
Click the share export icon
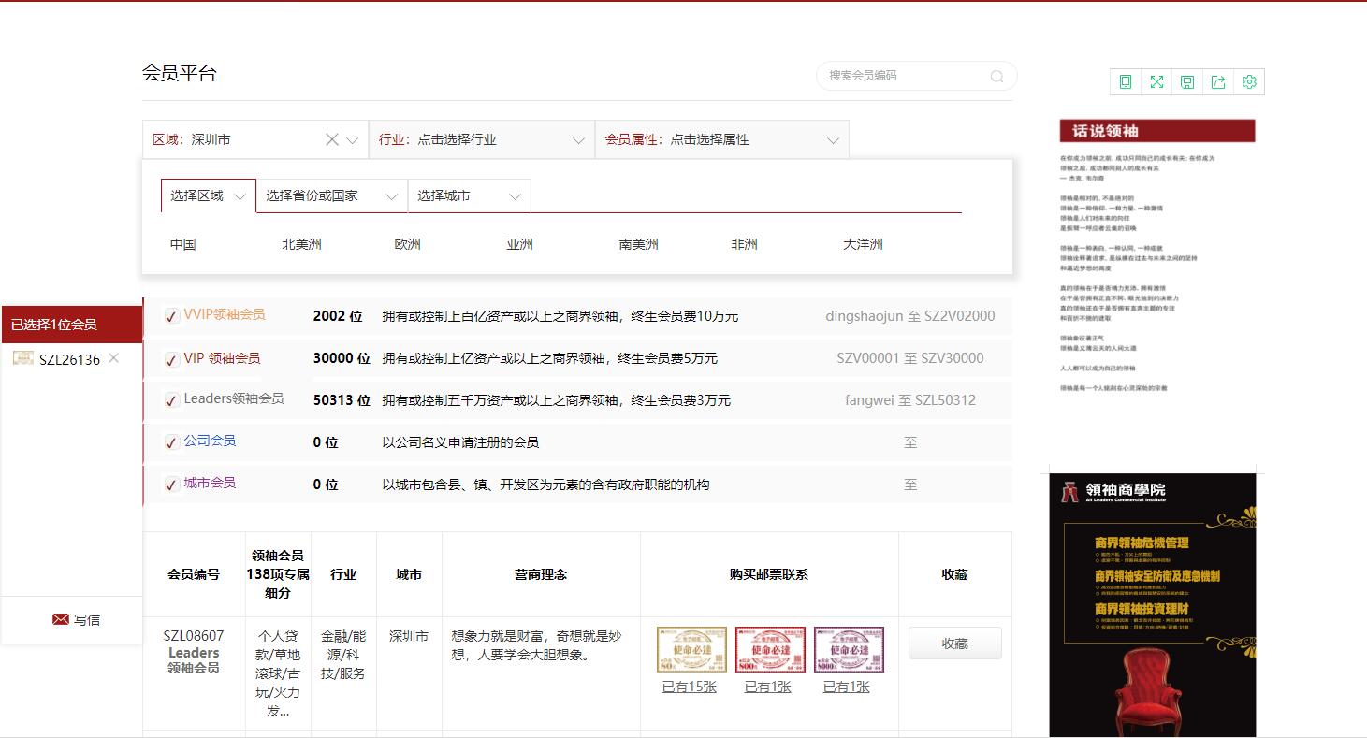[1218, 82]
